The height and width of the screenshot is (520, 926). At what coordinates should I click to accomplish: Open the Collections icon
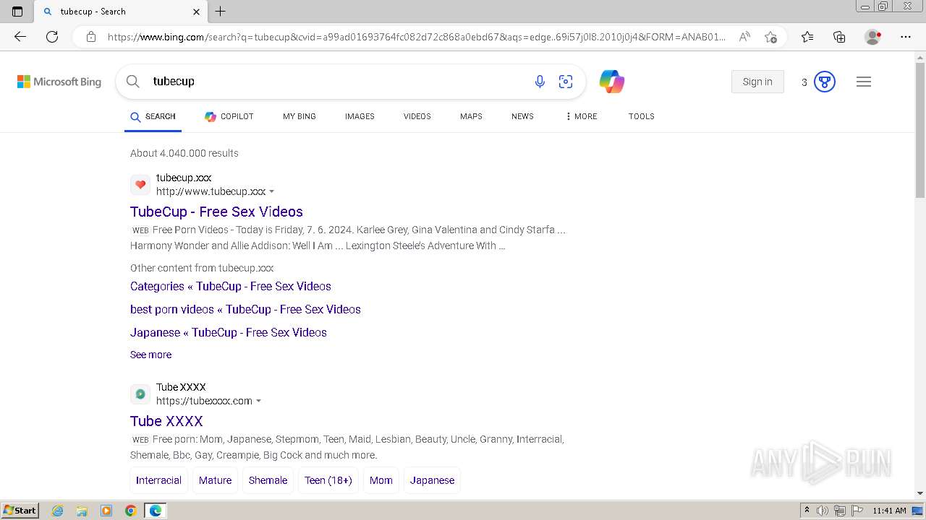click(x=839, y=37)
